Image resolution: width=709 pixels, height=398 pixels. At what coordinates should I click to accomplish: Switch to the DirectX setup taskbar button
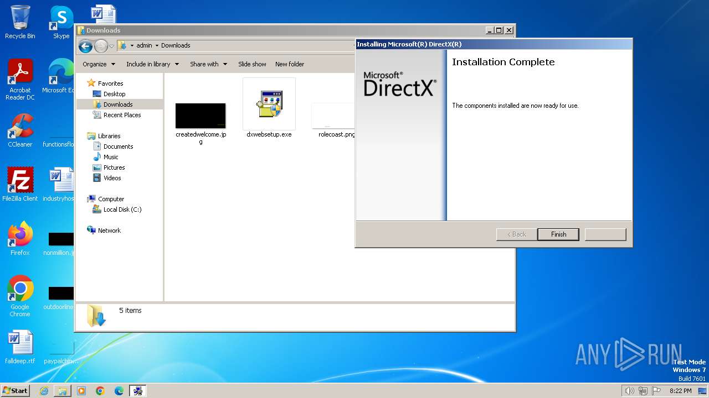click(138, 391)
